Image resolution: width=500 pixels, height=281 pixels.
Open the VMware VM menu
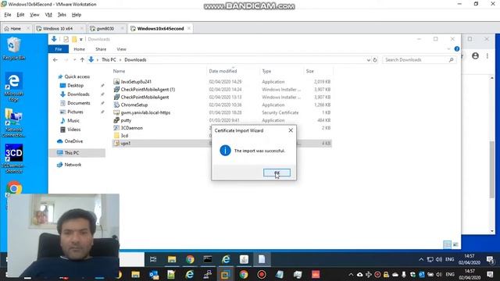(48, 15)
